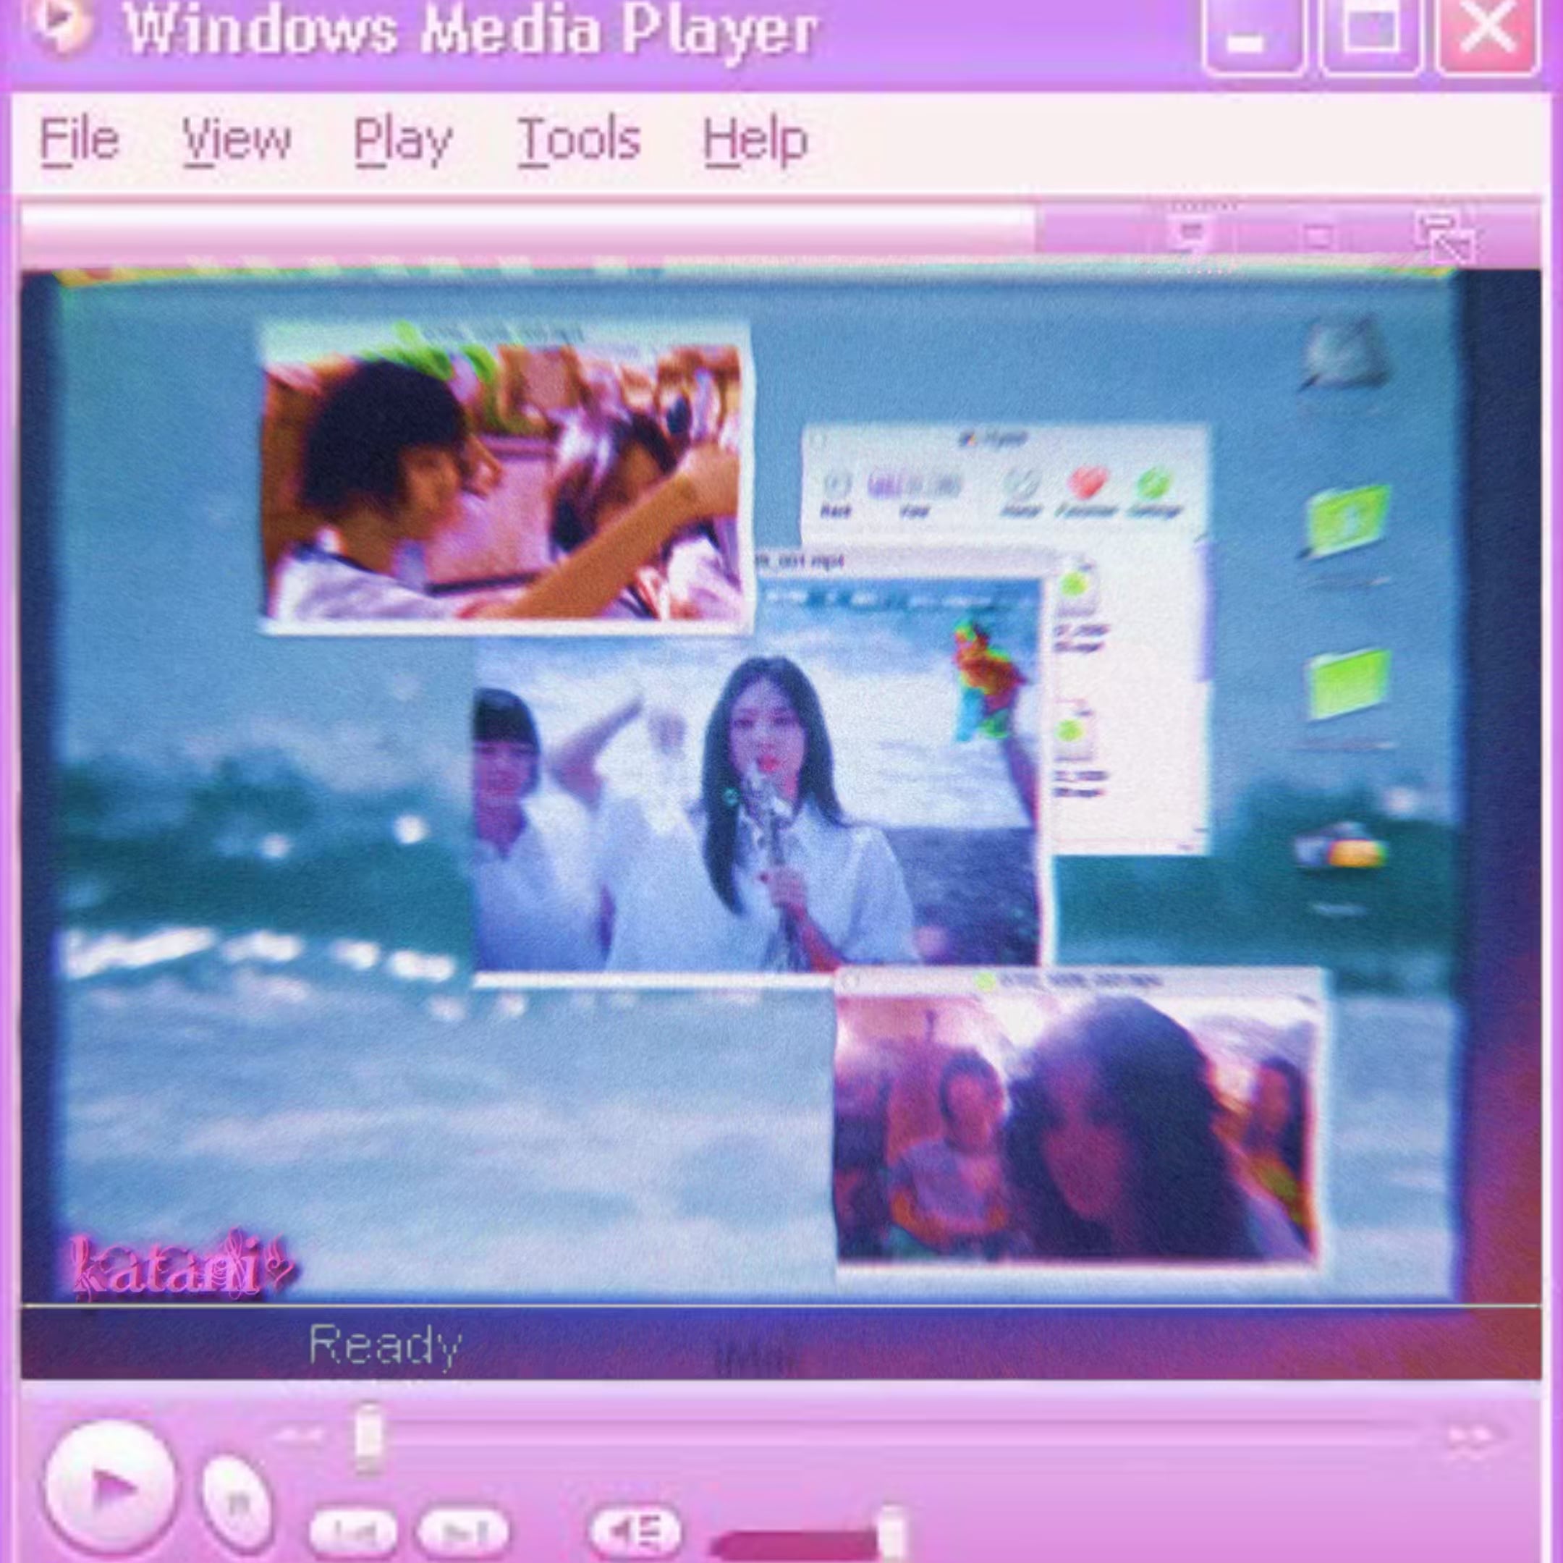The height and width of the screenshot is (1563, 1563).
Task: Open the Play menu
Action: (402, 140)
